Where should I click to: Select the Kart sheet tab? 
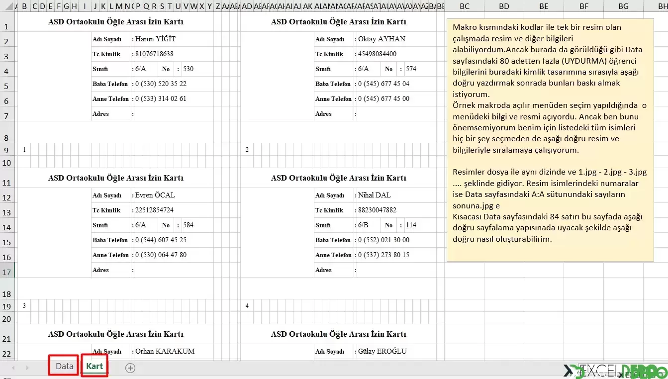click(x=95, y=367)
